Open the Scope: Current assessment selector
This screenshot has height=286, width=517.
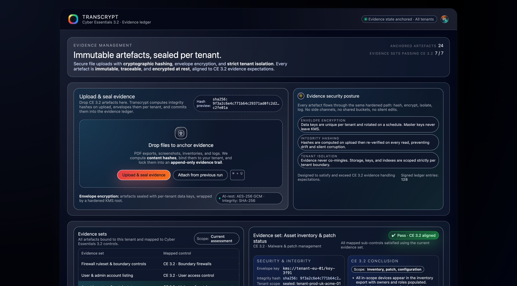point(216,239)
